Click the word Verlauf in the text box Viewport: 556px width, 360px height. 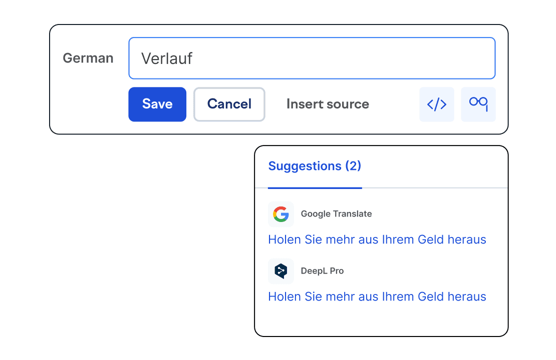[x=167, y=58]
